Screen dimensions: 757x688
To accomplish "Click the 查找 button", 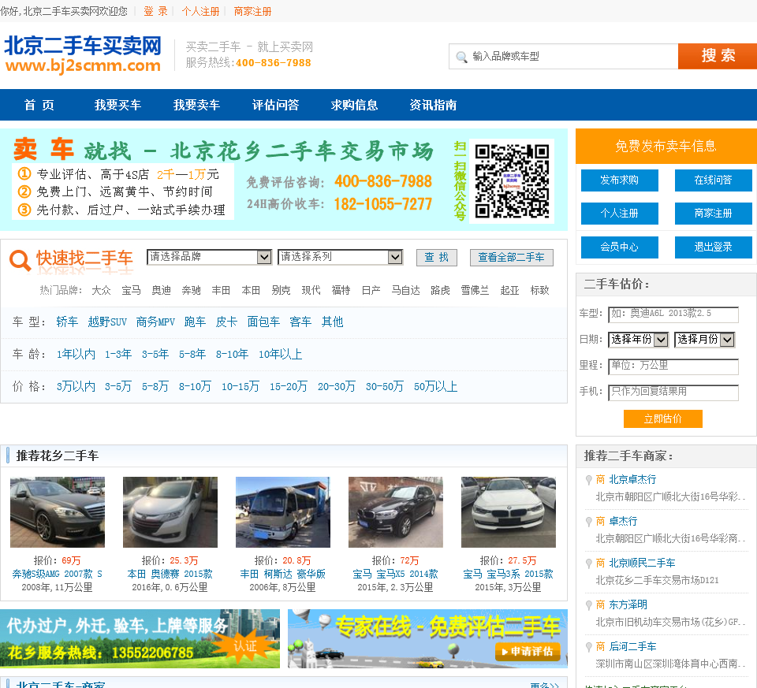I will 436,257.
